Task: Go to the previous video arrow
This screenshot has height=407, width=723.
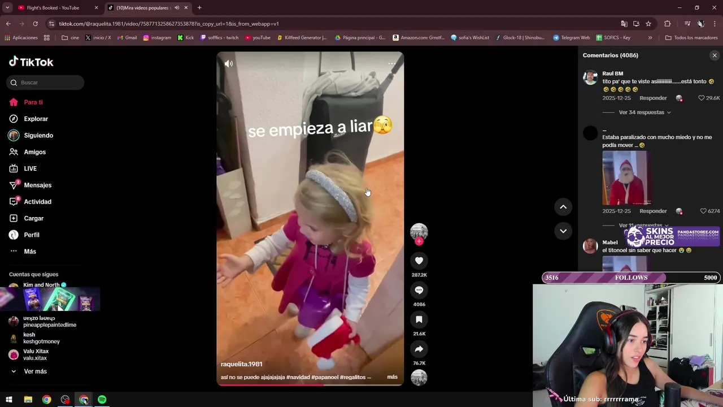Action: 563,207
